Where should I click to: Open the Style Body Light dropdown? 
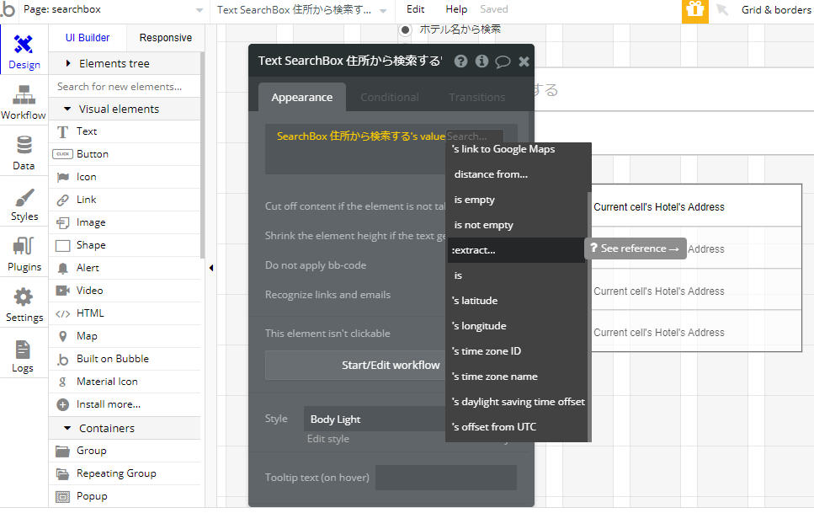[375, 419]
